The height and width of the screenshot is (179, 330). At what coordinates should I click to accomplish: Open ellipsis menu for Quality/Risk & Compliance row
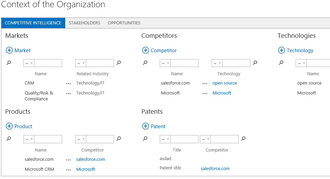coord(68,93)
